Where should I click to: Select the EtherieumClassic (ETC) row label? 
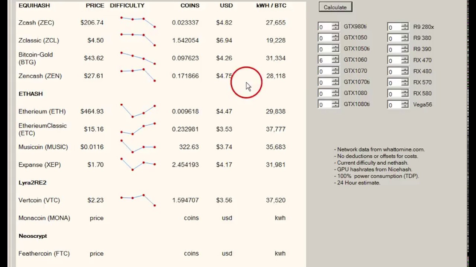point(42,129)
